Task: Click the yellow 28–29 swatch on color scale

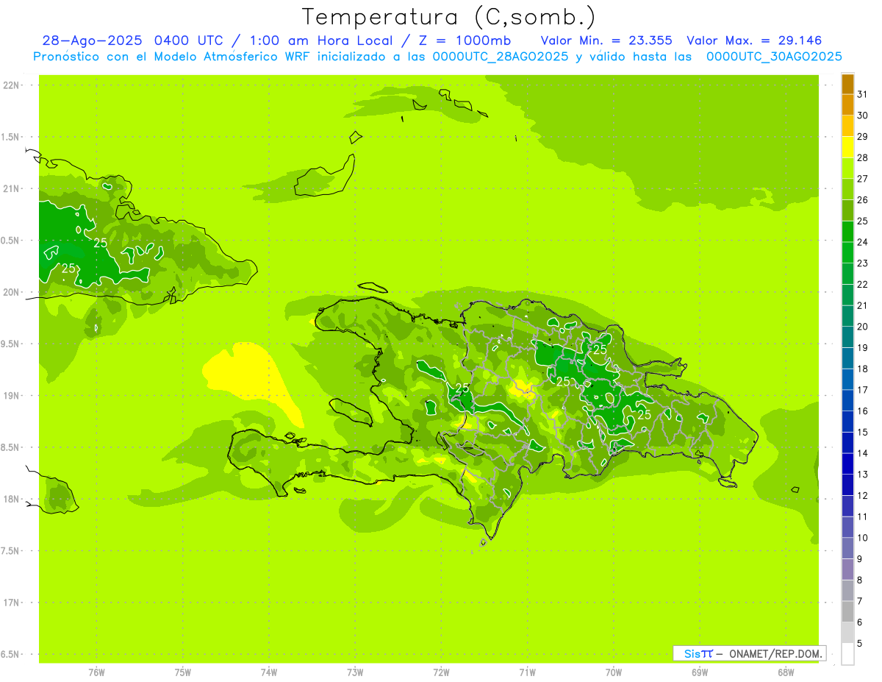Action: click(847, 147)
